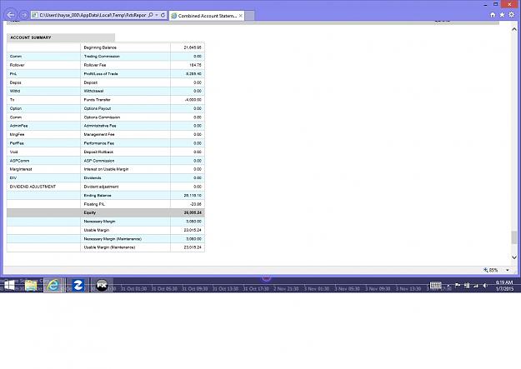Click the search magnifier in address bar
521x369 pixels.
pos(151,15)
